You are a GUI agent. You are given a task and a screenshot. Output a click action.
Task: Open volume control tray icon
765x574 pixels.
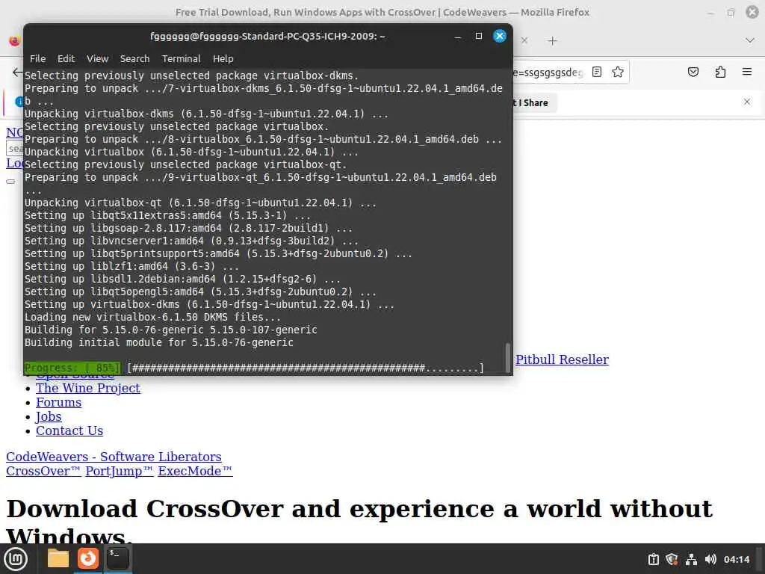click(710, 559)
